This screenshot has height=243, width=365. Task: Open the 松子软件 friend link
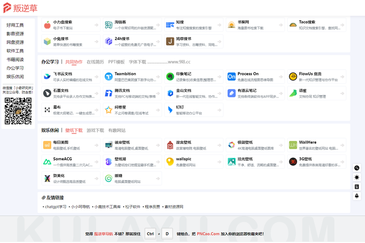click(x=133, y=206)
